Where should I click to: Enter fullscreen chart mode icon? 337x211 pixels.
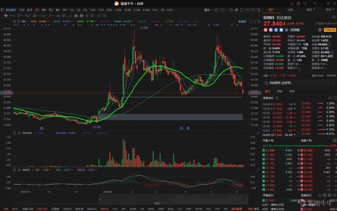tap(242, 10)
